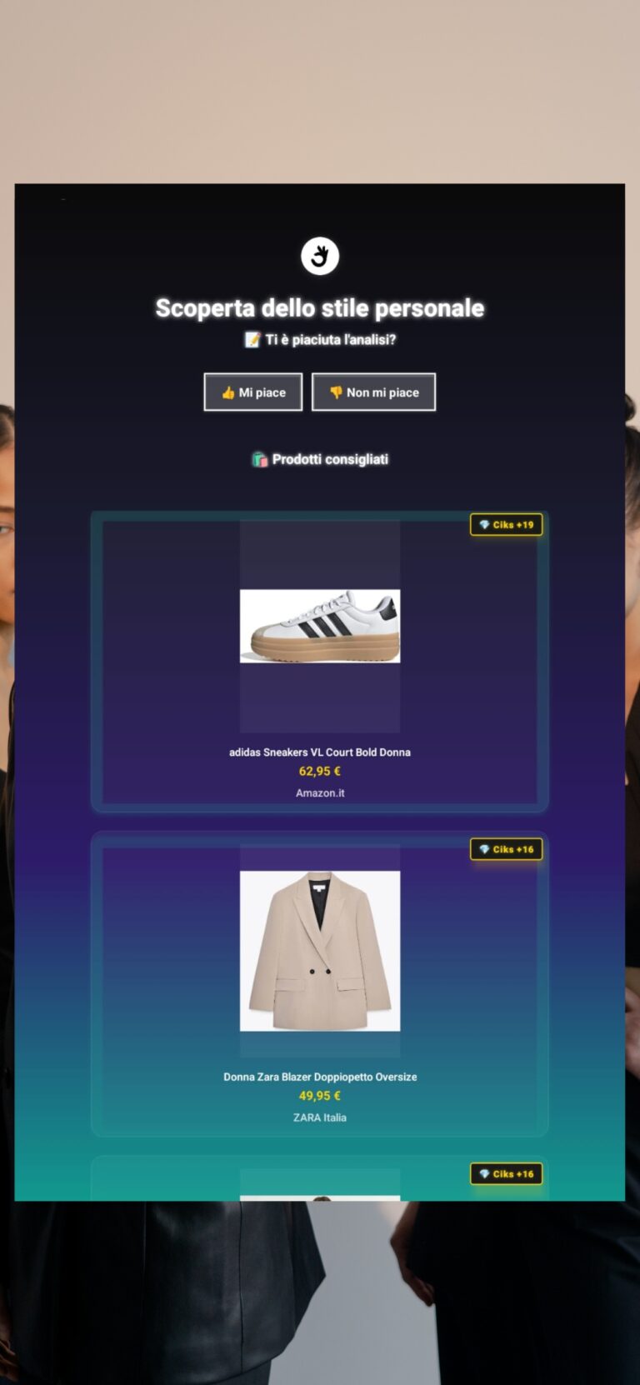Open the adidas sneaker product image

pyautogui.click(x=320, y=627)
